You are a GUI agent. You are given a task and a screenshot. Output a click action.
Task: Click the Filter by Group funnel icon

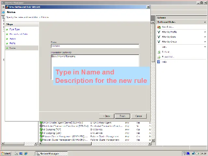pos(159,42)
